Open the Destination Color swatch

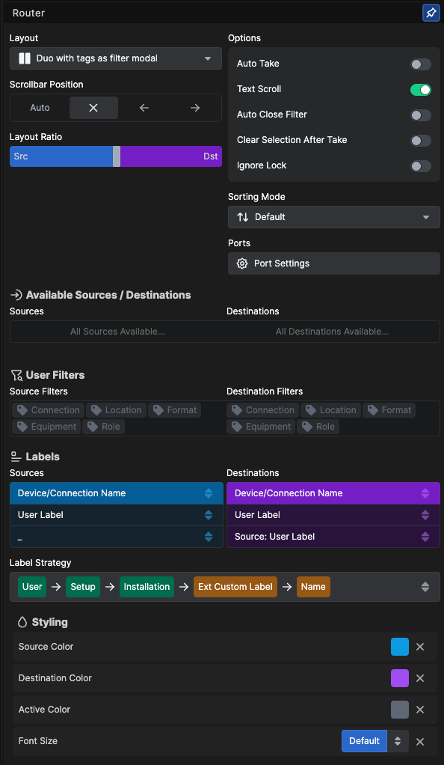pyautogui.click(x=400, y=679)
